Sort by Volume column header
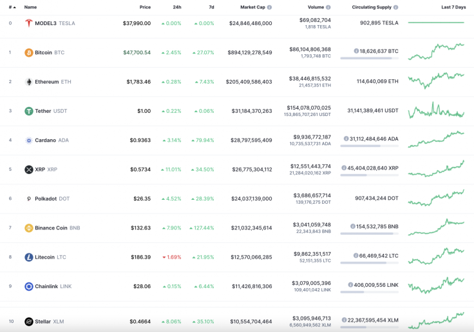This screenshot has height=332, width=474. (316, 7)
